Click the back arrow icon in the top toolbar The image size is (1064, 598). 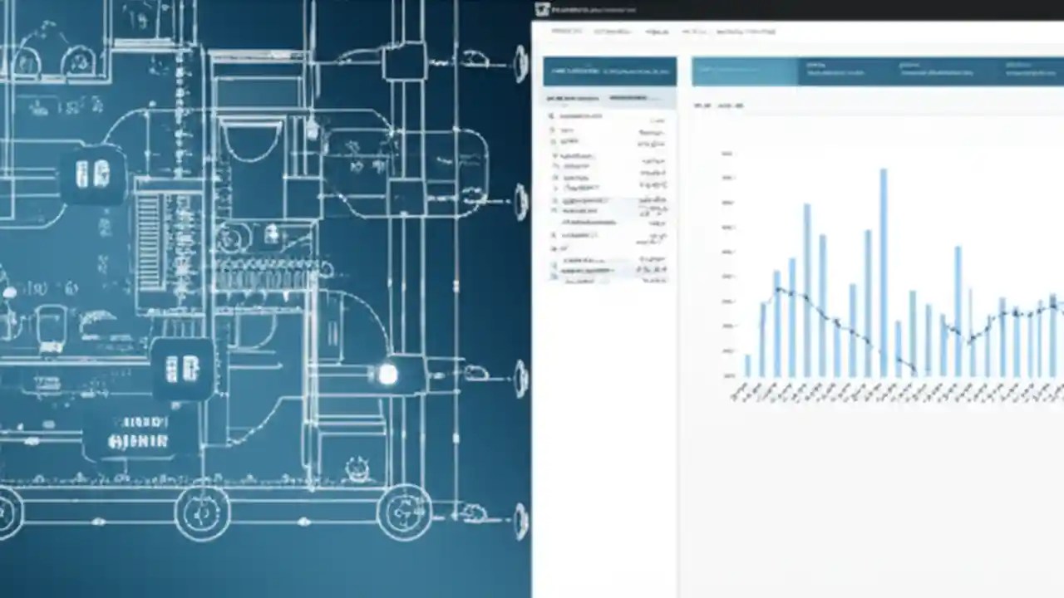coord(686,32)
